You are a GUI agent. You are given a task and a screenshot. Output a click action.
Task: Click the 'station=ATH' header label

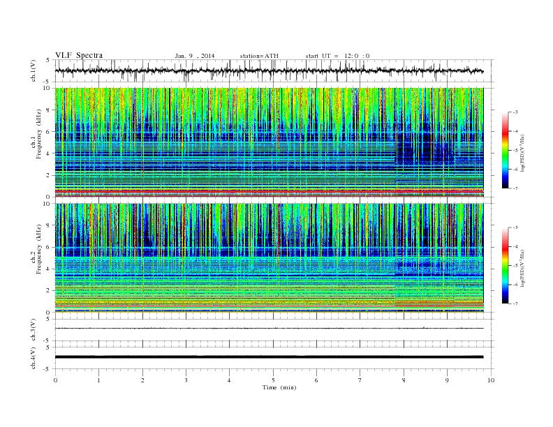pyautogui.click(x=259, y=56)
